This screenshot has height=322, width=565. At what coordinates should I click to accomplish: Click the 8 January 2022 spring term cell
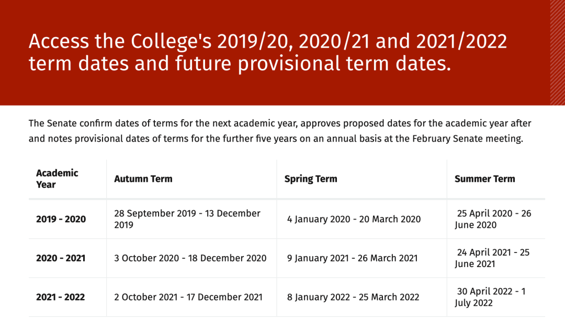coord(353,297)
